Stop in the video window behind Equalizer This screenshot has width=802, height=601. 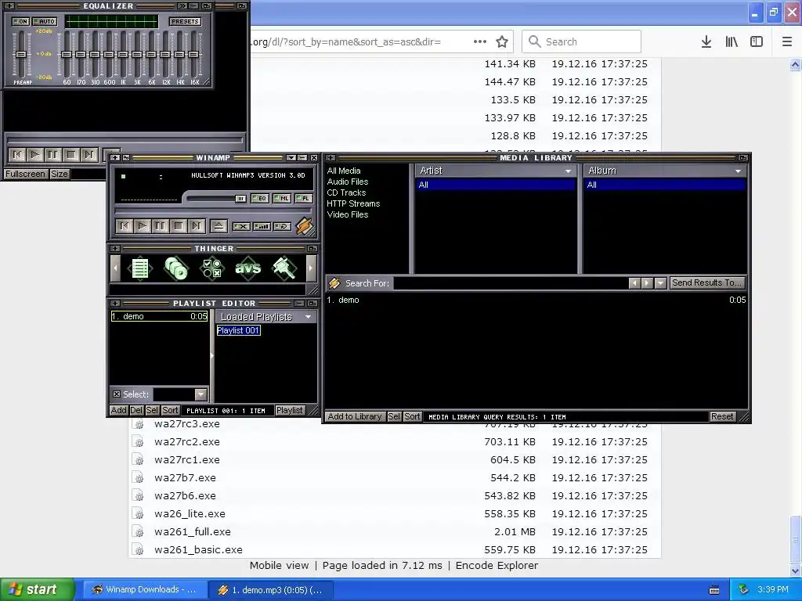pos(71,154)
